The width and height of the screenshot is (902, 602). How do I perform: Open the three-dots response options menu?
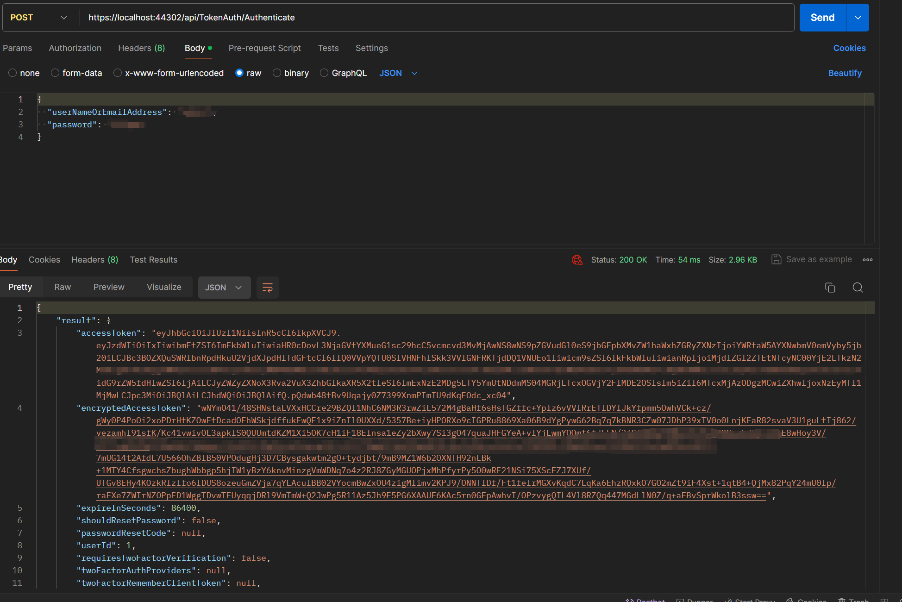point(868,260)
